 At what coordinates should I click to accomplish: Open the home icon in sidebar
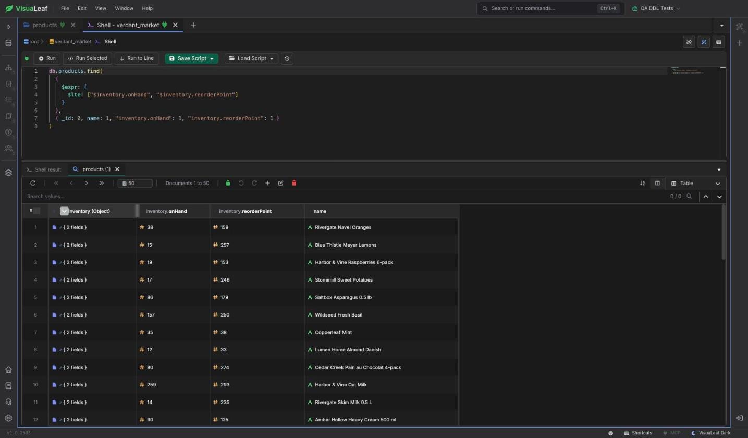(x=8, y=370)
